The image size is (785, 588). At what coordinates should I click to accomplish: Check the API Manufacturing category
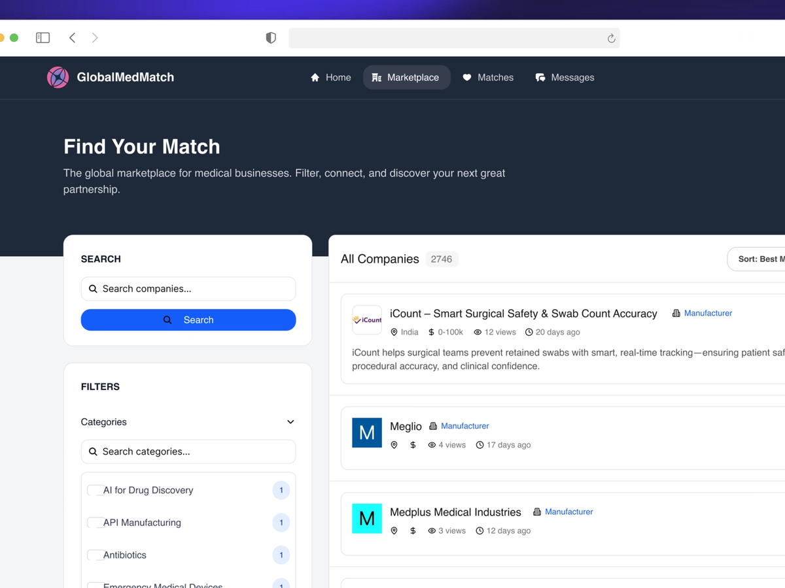(x=95, y=523)
